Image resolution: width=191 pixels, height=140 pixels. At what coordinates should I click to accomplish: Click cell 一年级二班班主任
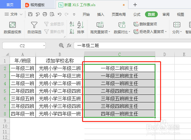119,68
